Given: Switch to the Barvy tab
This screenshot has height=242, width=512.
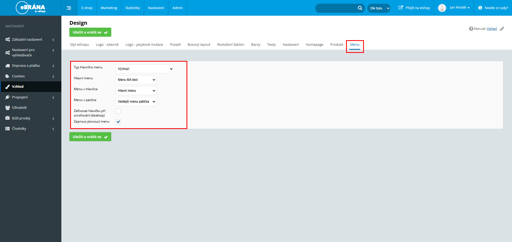Looking at the screenshot, I should click(255, 45).
